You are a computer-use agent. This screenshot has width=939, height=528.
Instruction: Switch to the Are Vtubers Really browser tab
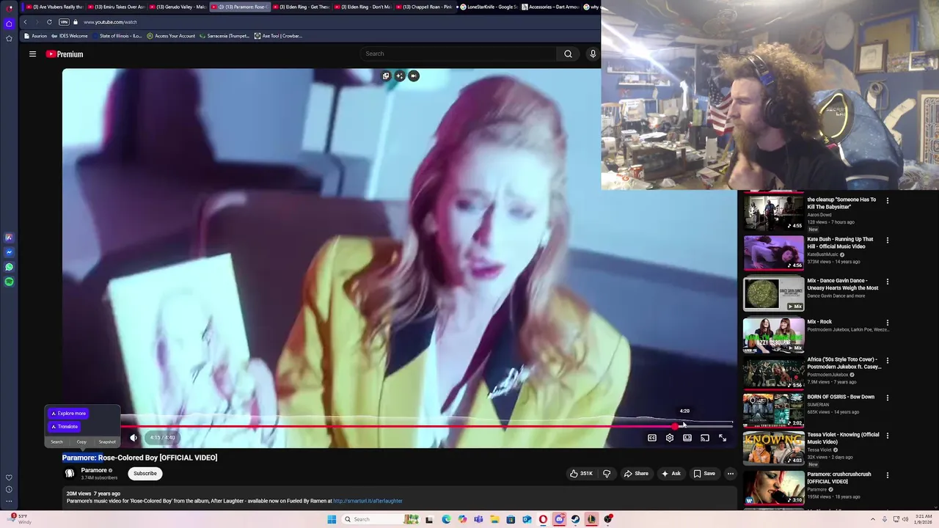(54, 7)
